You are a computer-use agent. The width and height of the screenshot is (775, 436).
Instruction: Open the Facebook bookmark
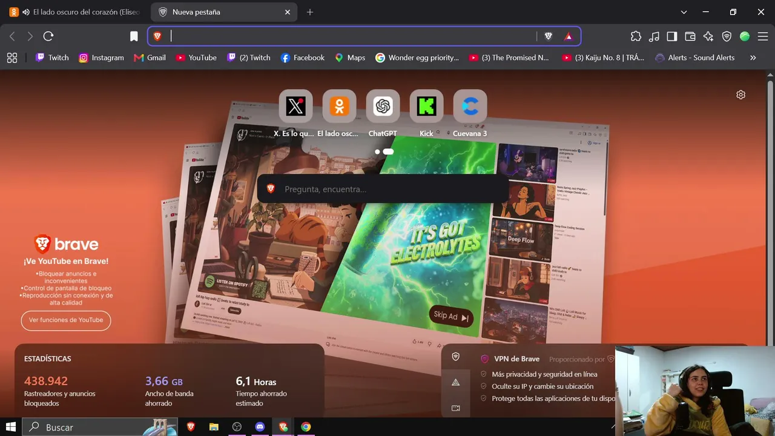pos(303,58)
